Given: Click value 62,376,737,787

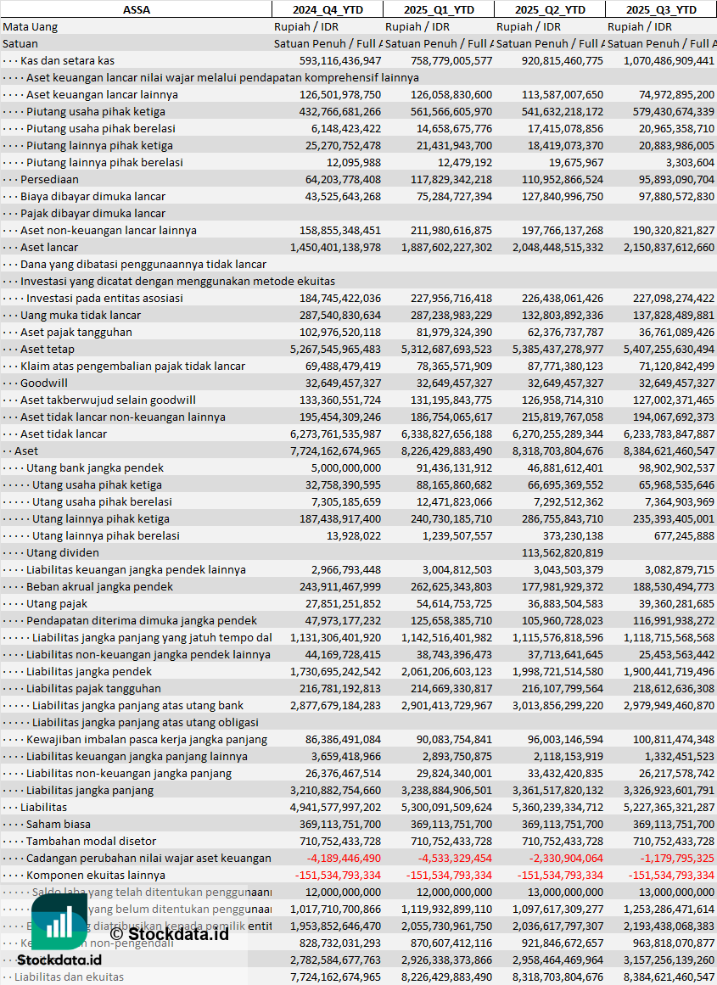Looking at the screenshot, I should point(566,333).
